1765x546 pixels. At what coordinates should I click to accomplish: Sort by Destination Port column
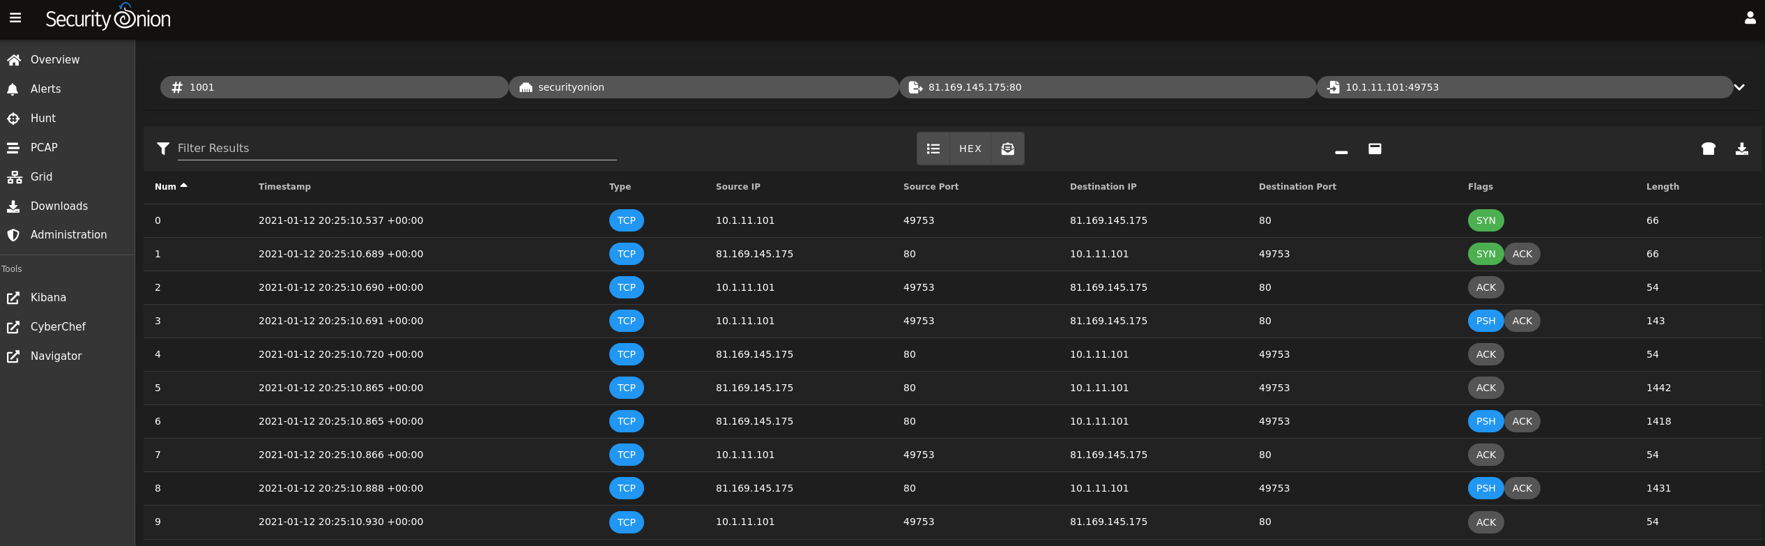point(1297,187)
